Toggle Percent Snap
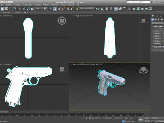The image size is (164, 123). (68, 9)
